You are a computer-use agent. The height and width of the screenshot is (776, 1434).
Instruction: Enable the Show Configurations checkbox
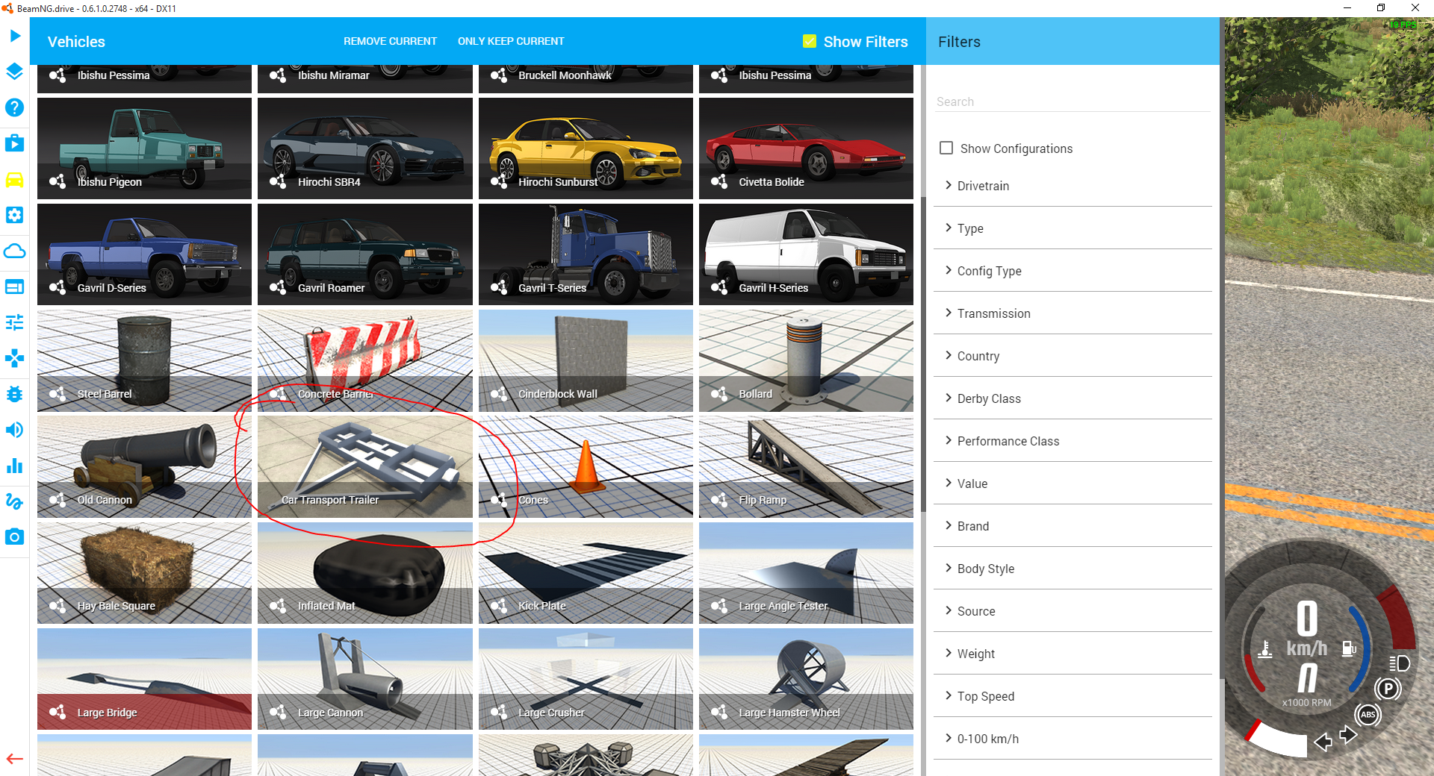(946, 148)
